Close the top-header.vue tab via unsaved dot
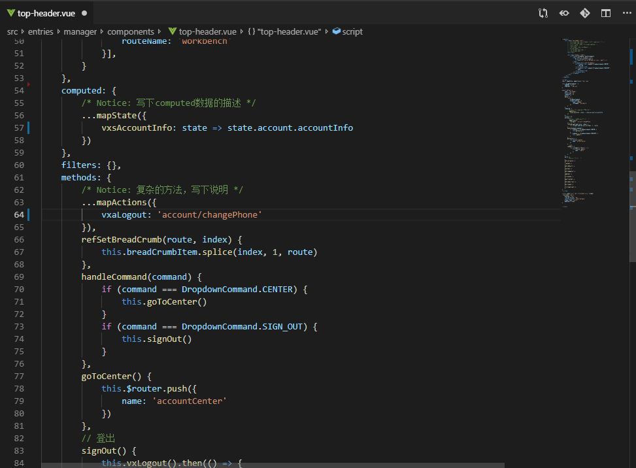 tap(84, 13)
